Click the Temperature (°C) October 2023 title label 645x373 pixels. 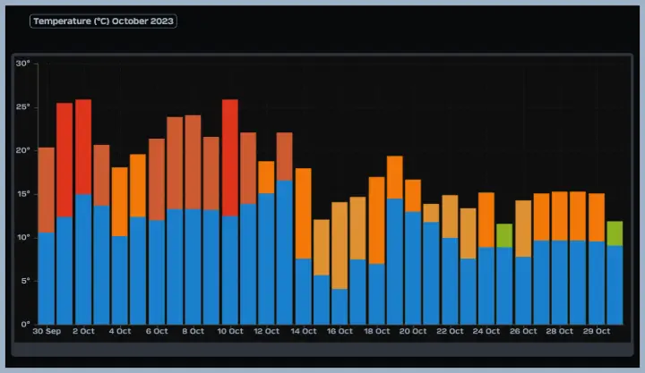point(103,21)
